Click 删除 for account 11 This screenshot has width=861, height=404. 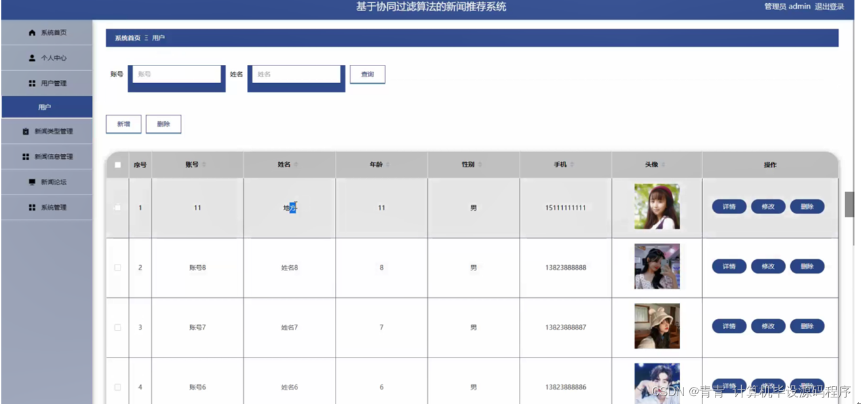pyautogui.click(x=807, y=207)
